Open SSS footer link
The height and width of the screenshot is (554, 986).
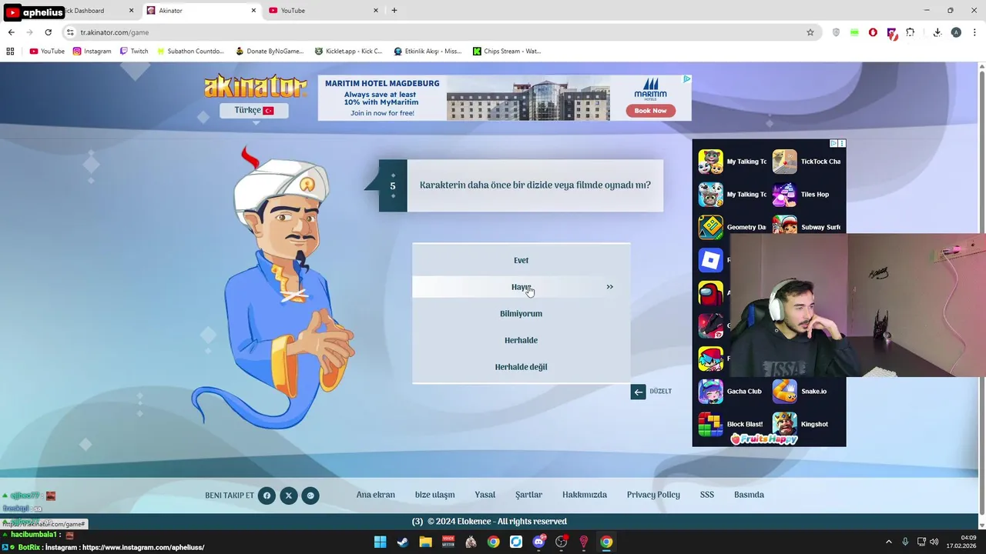(x=707, y=495)
